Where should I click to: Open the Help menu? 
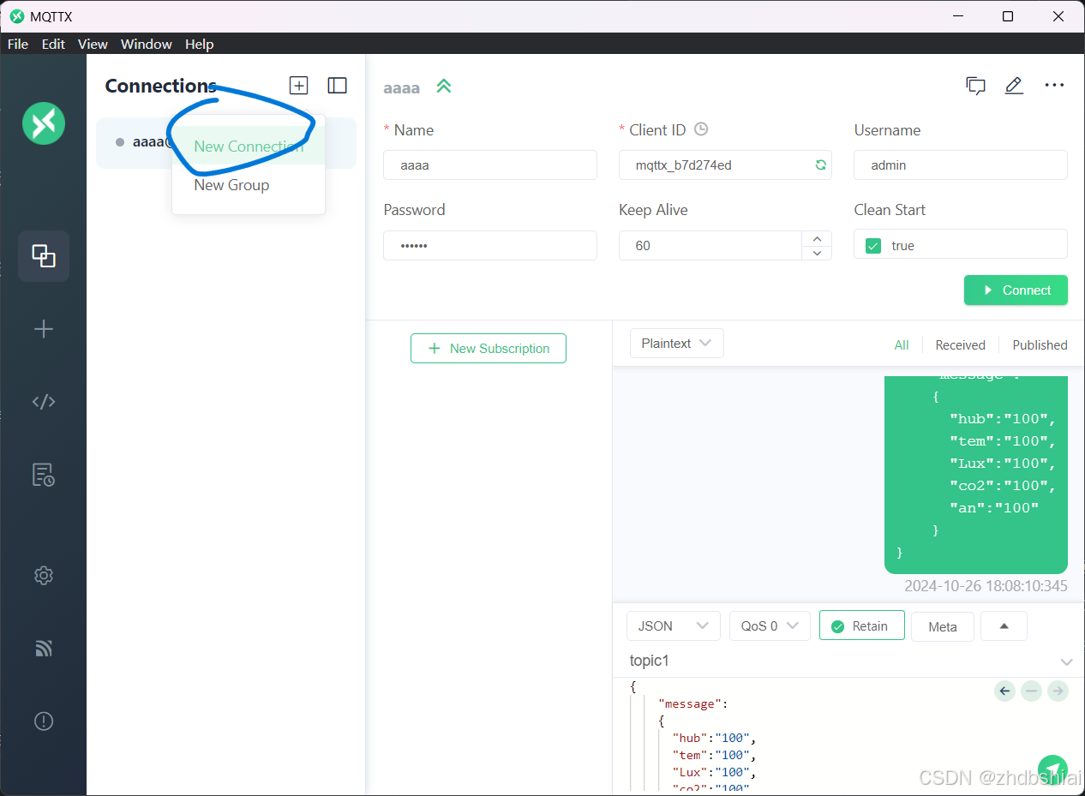pyautogui.click(x=200, y=44)
